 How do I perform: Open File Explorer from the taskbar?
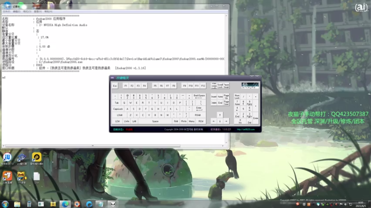[x=17, y=204]
